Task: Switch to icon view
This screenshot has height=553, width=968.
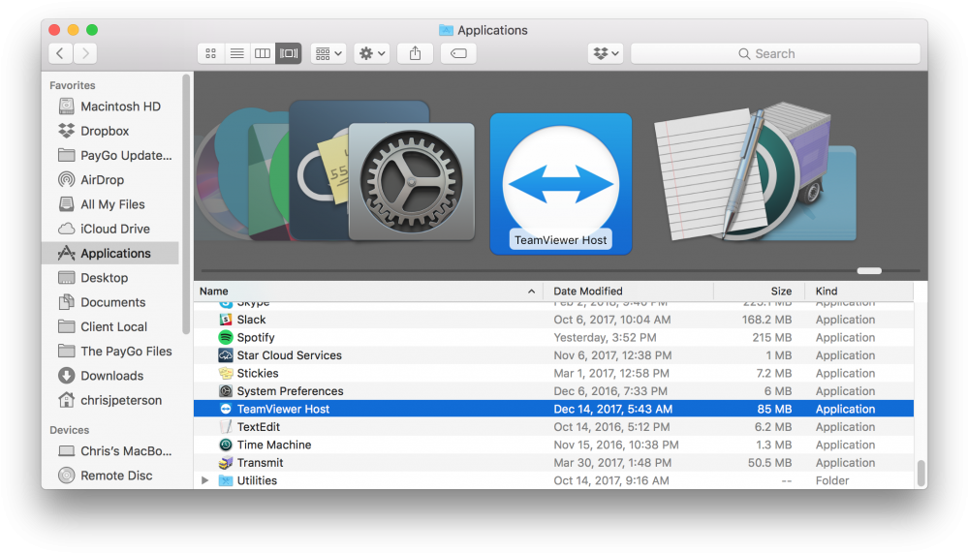Action: click(x=210, y=53)
